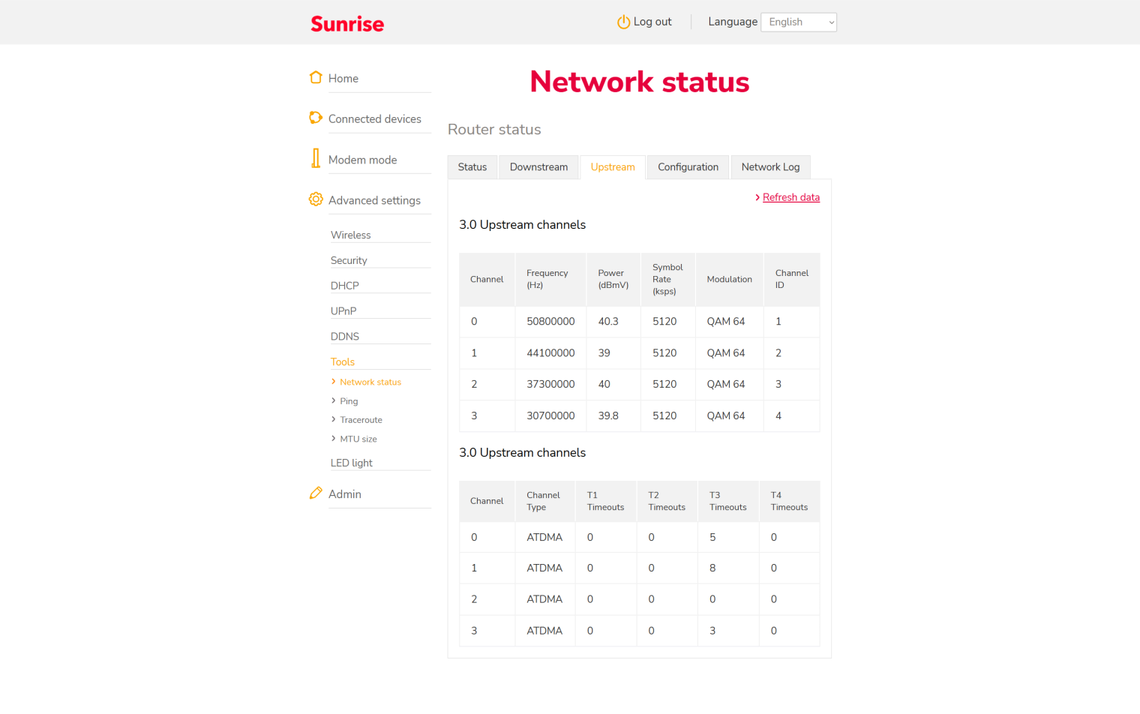Open the Tools submenu

coord(343,362)
